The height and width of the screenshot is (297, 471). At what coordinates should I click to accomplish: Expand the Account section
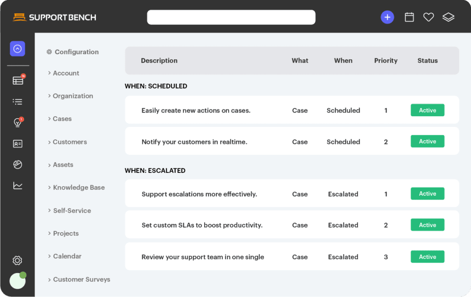coord(66,73)
